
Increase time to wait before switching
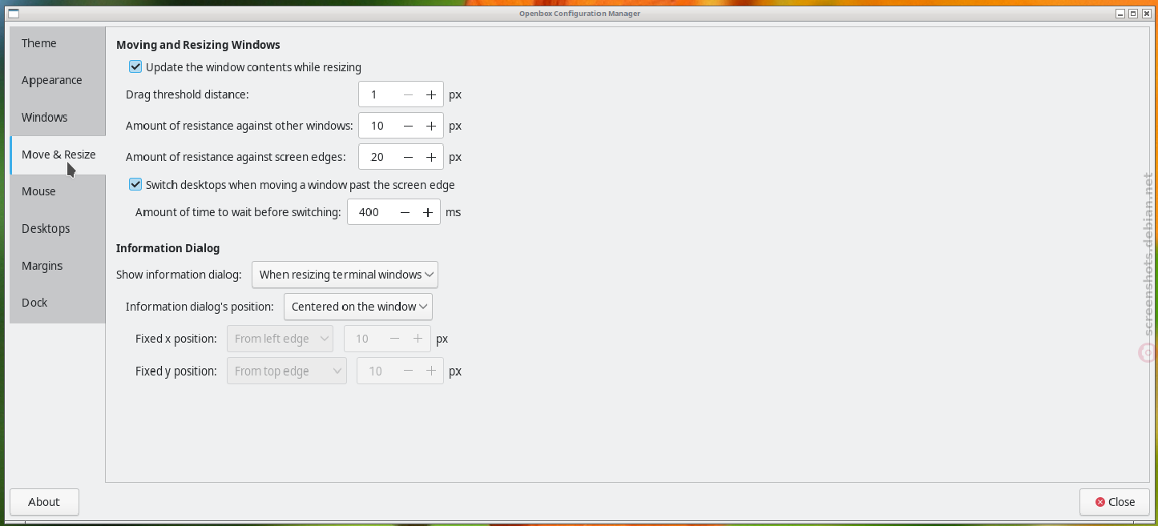click(428, 212)
